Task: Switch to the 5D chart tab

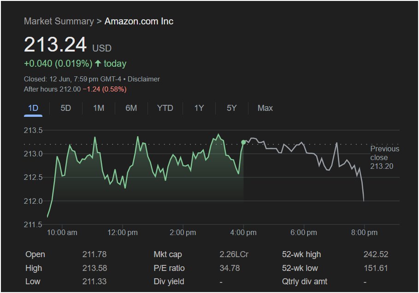Action: coord(66,108)
